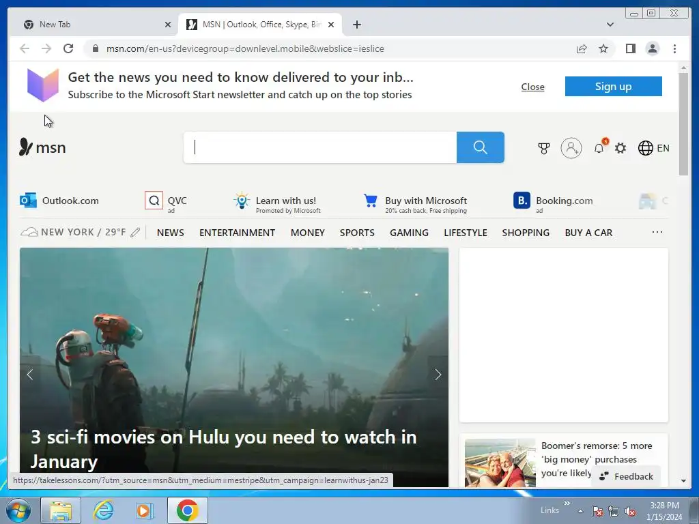The height and width of the screenshot is (524, 699).
Task: Click the Feedback button
Action: [626, 476]
